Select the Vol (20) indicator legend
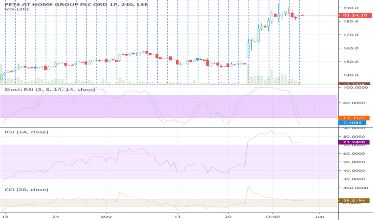This screenshot has height=220, width=373. pyautogui.click(x=17, y=9)
